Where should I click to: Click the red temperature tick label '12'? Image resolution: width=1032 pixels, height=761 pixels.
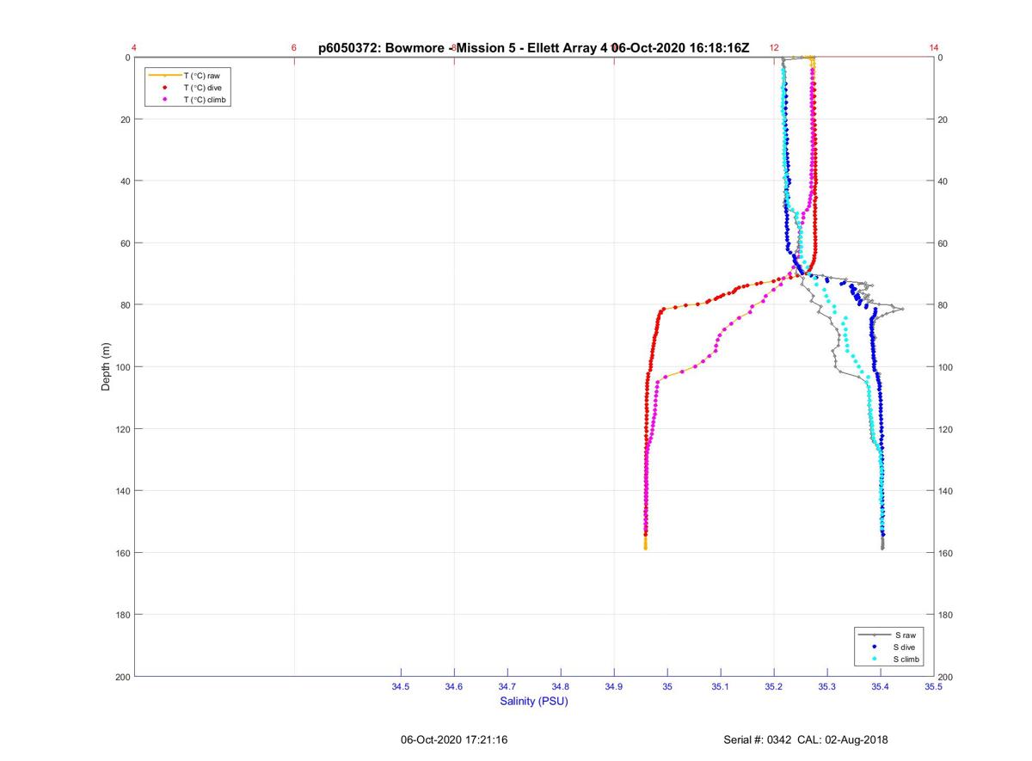pos(774,48)
